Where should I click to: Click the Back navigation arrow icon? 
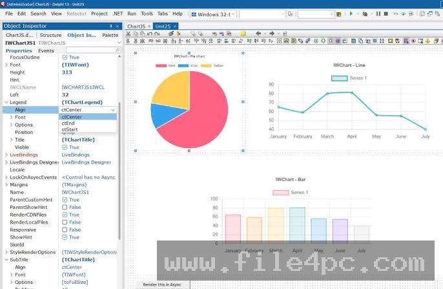258,34
